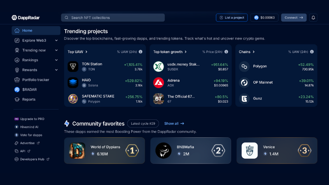Click the DappRadar logo

tap(25, 18)
